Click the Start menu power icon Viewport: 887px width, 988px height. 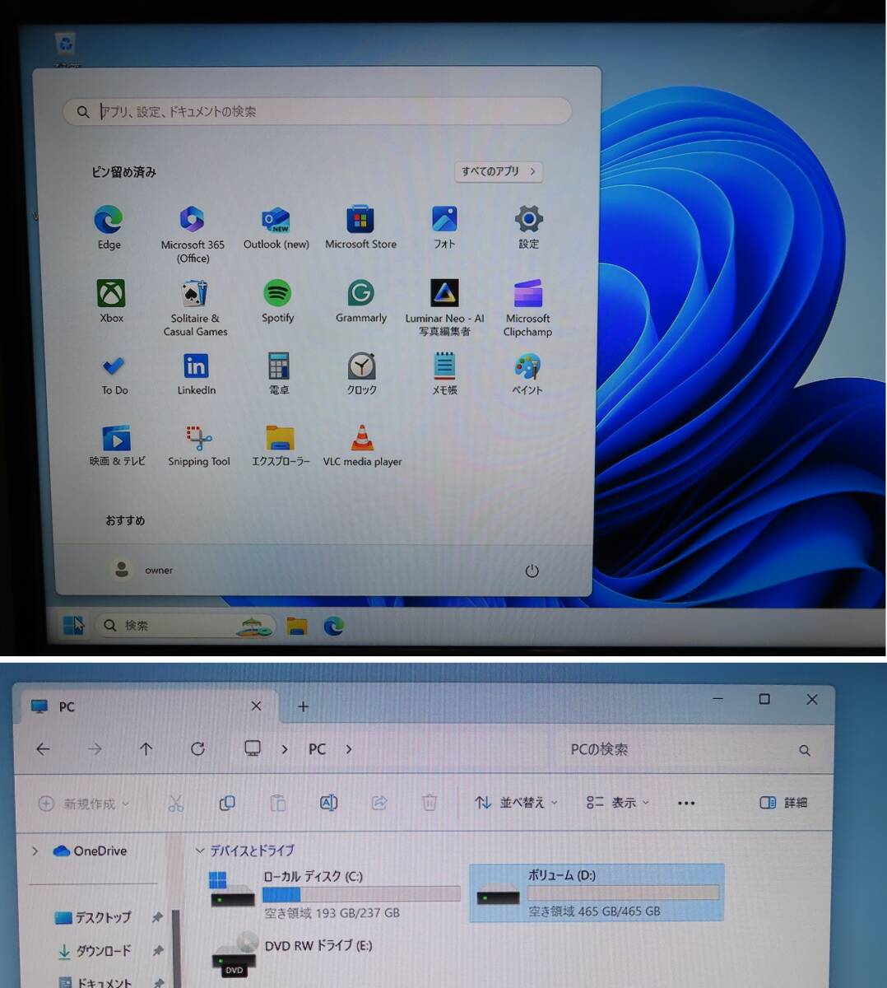532,571
